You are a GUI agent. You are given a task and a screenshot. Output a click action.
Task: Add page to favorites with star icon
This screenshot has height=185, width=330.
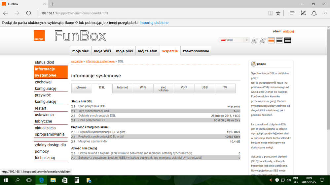coord(278,13)
